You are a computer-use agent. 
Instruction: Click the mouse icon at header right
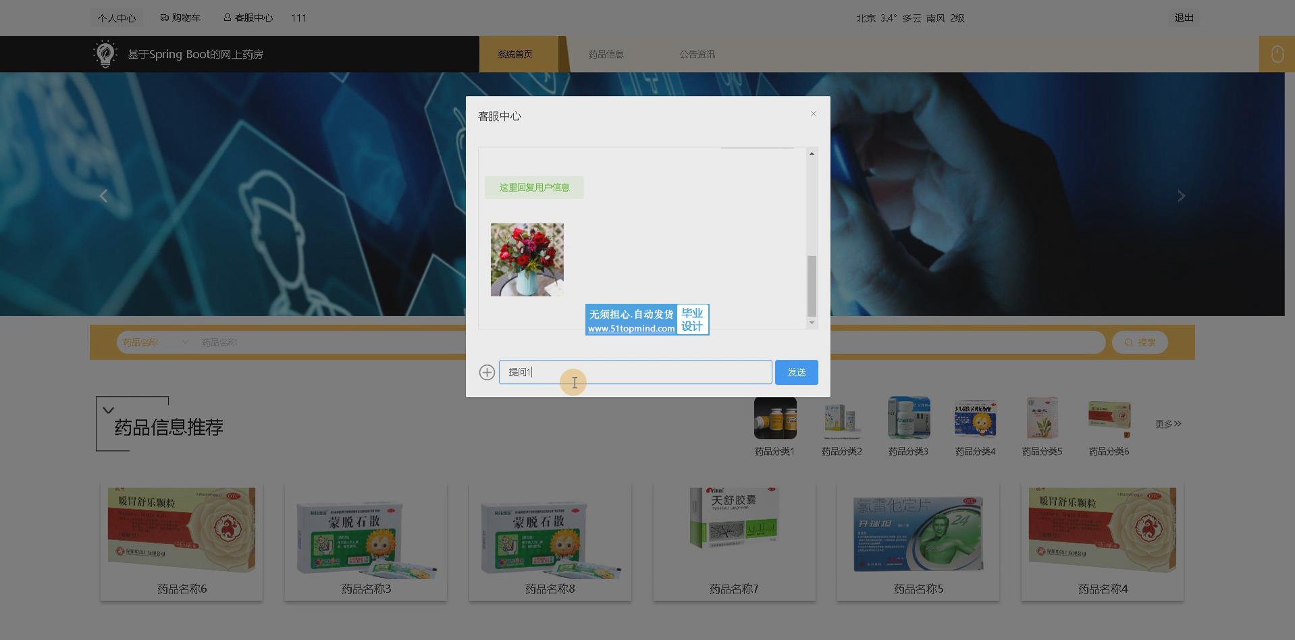pos(1277,54)
